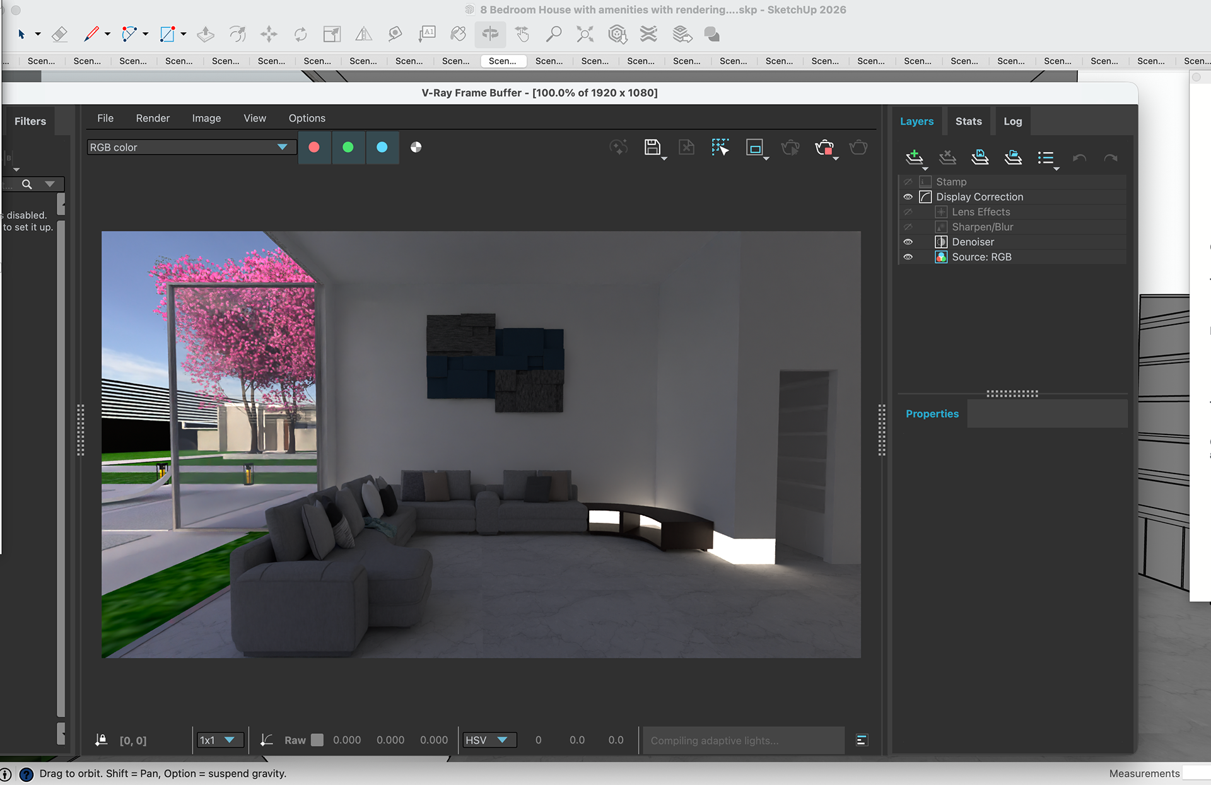Viewport: 1211px width, 785px height.
Task: Hide the Display Correction layer
Action: pyautogui.click(x=908, y=197)
